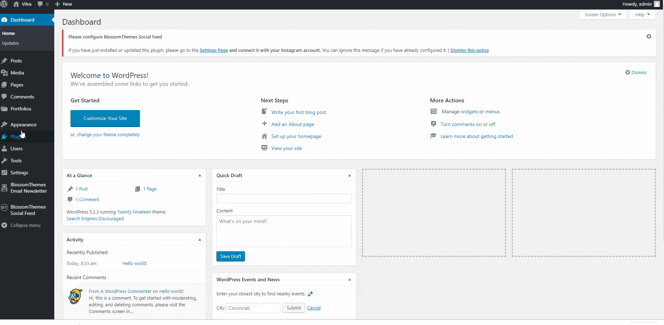Collapse the WordPress Events and News panel

[350, 279]
